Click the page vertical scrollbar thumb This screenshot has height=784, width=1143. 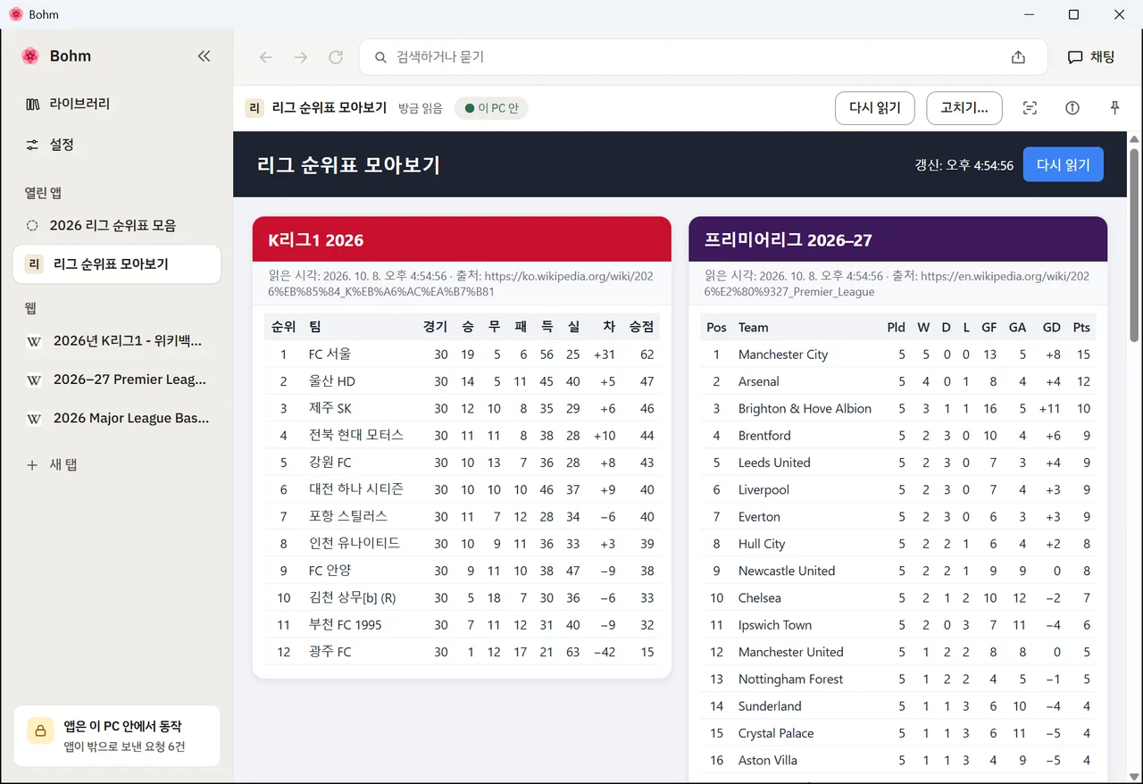1134,244
